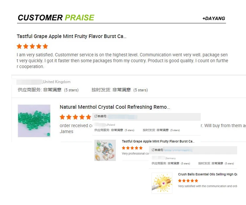Click the United Kingdom reviewer location

coord(57,82)
